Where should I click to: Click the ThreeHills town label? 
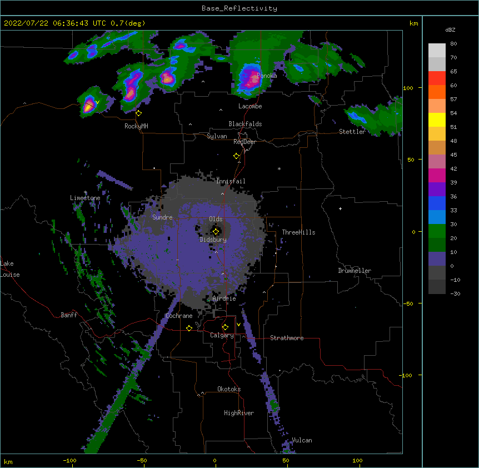(x=298, y=232)
